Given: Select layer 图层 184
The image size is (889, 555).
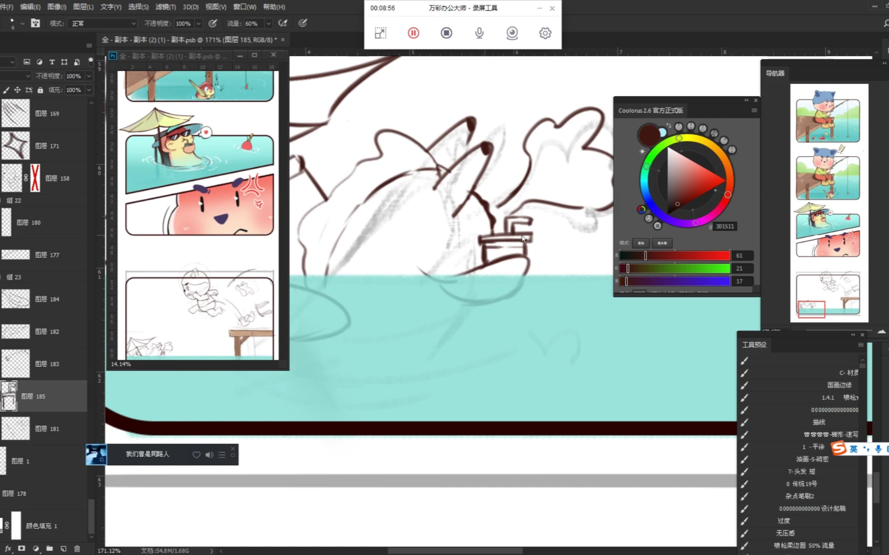Looking at the screenshot, I should (x=47, y=299).
